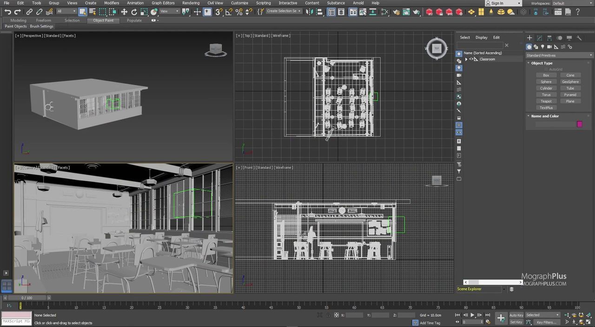The width and height of the screenshot is (595, 327).
Task: Open the Modify panel tab icon
Action: (x=539, y=38)
